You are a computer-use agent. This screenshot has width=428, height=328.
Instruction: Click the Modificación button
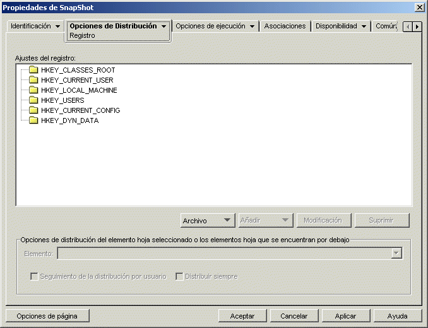pyautogui.click(x=324, y=220)
